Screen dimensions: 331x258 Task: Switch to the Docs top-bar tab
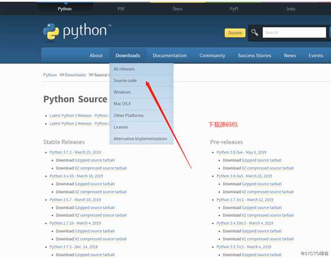177,9
